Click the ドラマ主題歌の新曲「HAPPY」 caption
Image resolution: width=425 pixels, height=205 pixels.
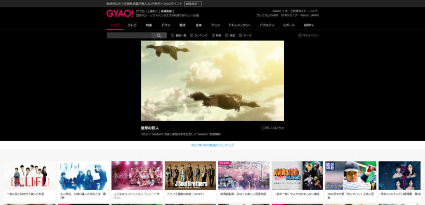185,194
